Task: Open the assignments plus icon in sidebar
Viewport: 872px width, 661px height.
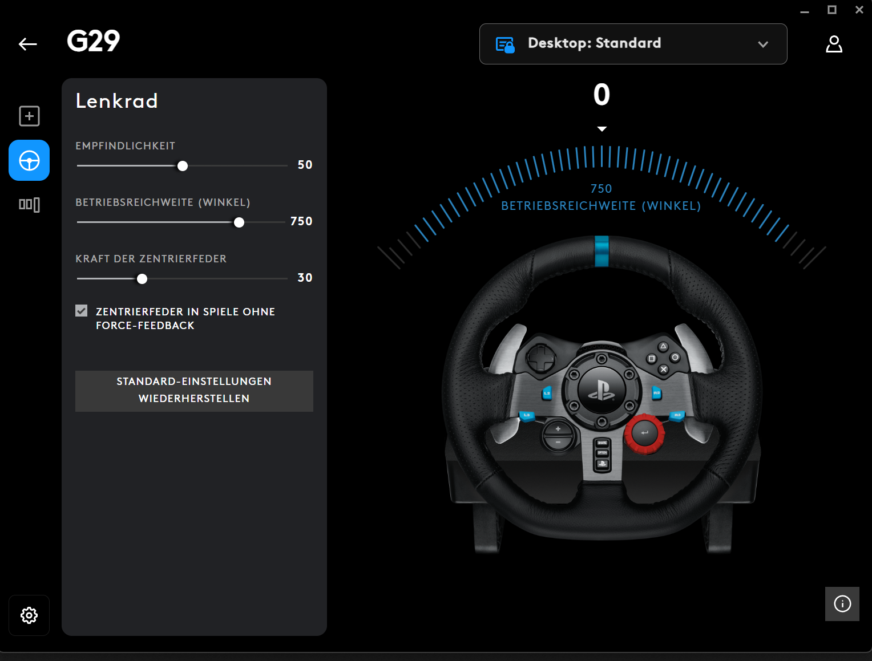Action: (x=29, y=116)
